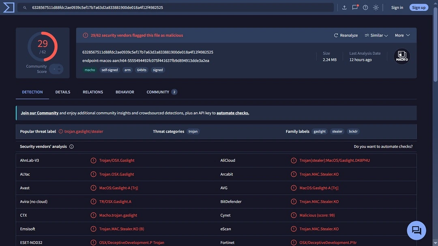The height and width of the screenshot is (246, 438).
Task: Click the 64bits tag
Action: click(142, 70)
